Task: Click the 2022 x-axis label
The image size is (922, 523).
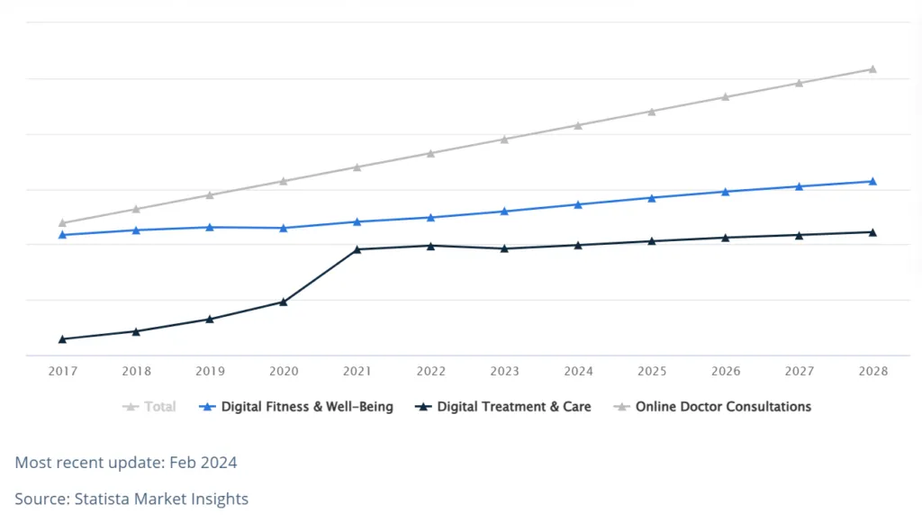Action: (x=430, y=371)
